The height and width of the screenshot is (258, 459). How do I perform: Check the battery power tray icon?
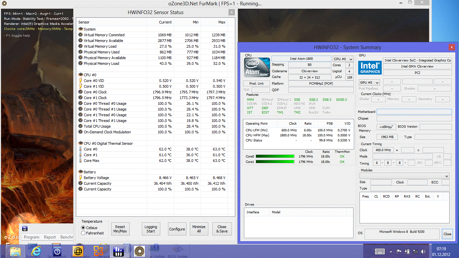[407, 251]
